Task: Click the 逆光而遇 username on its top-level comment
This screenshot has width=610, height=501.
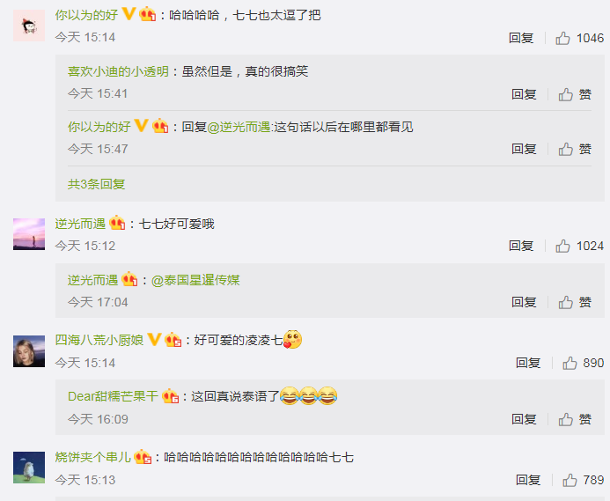Action: pos(80,224)
